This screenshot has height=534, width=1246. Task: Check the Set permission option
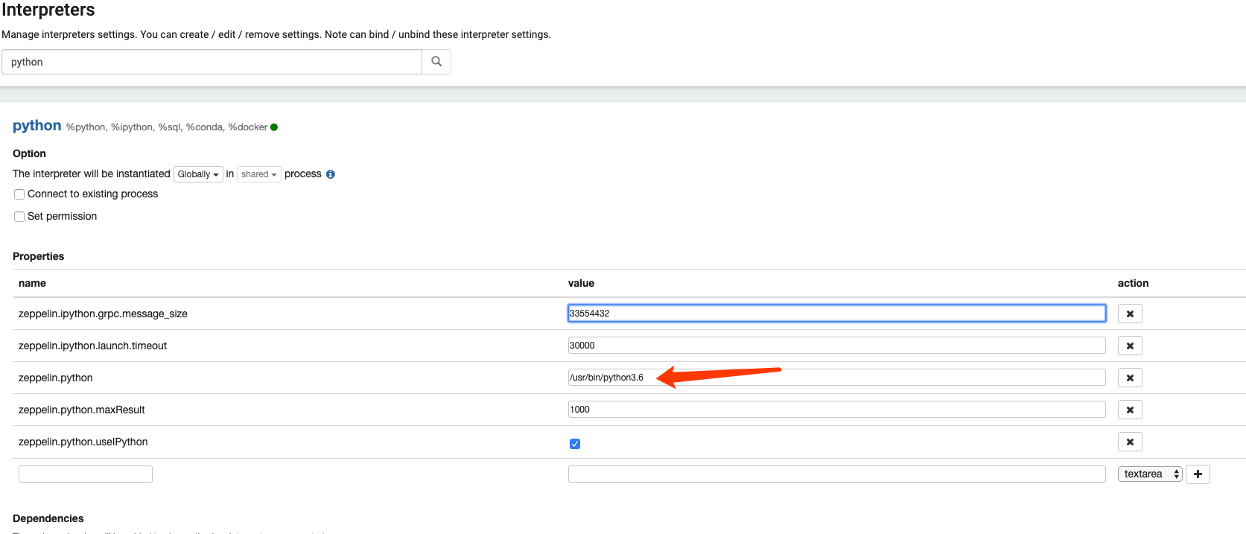click(19, 217)
